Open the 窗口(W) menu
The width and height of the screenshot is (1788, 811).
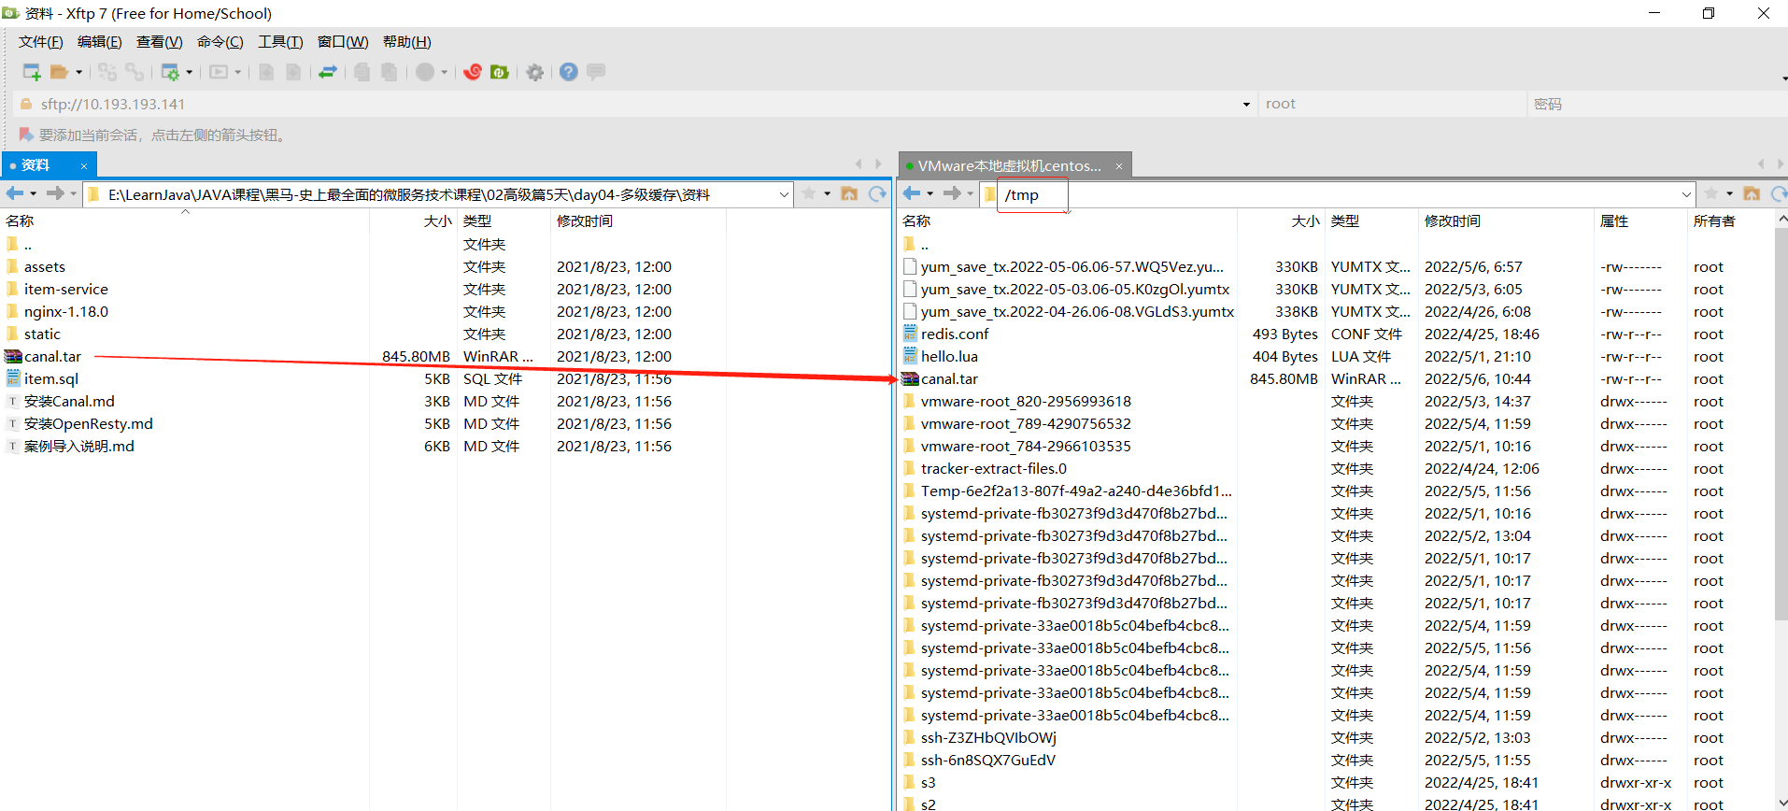click(x=343, y=42)
